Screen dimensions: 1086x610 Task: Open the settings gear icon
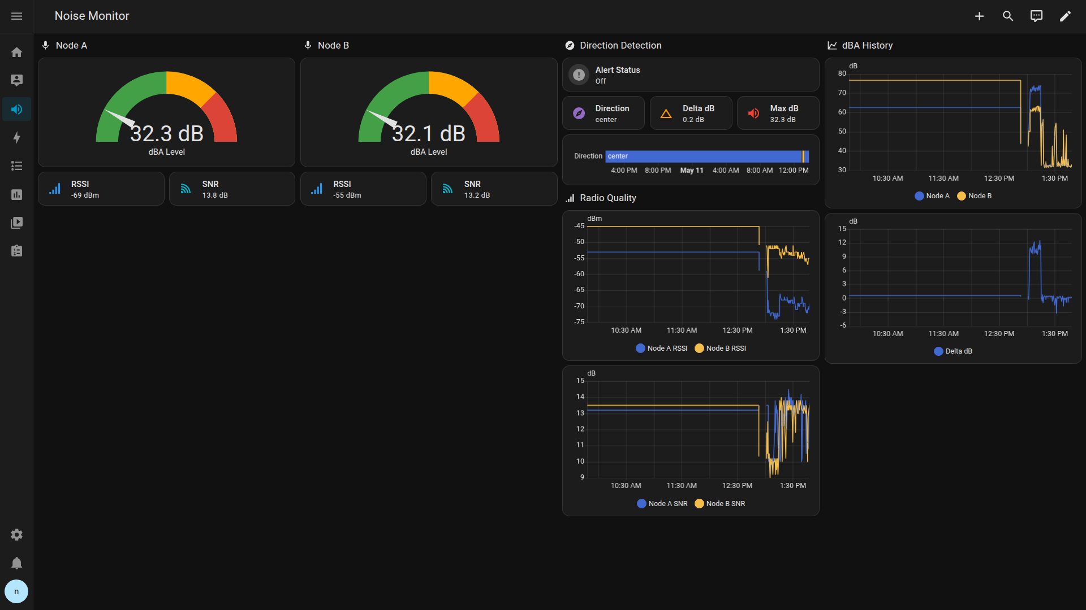click(x=16, y=534)
